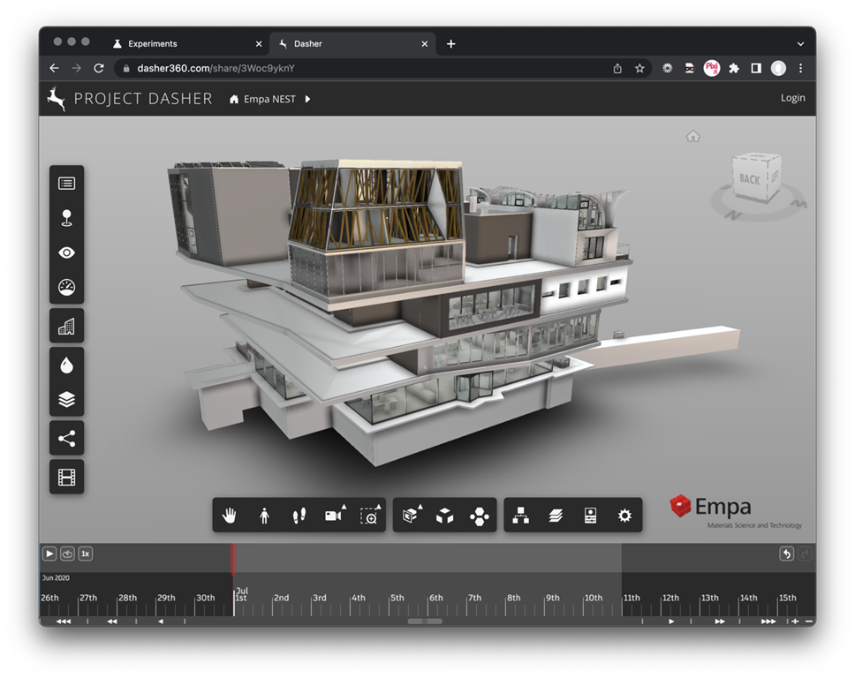Click the buildings icon in left sidebar

pyautogui.click(x=66, y=327)
